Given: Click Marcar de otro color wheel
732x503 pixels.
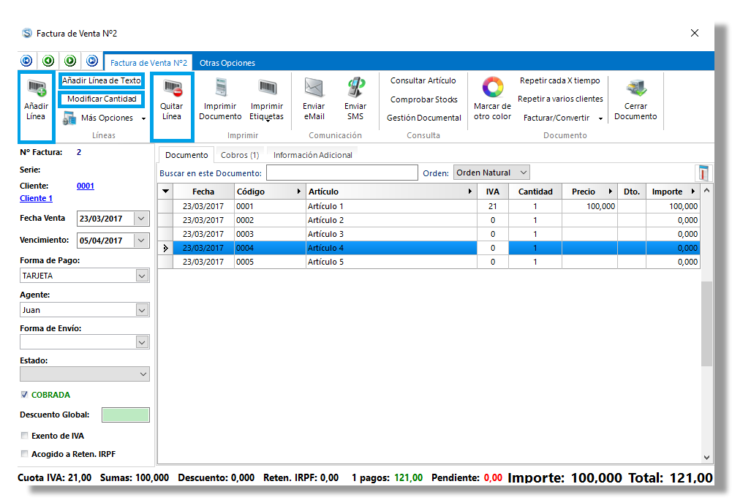Looking at the screenshot, I should [x=493, y=87].
